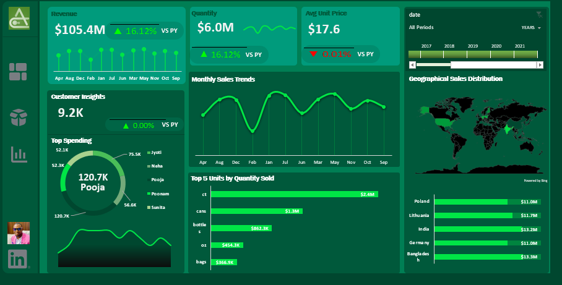This screenshot has width=562, height=285.
Task: Select Neha in Top Spending legend
Action: [x=155, y=166]
